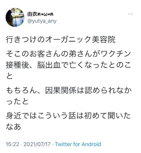Image resolution: width=141 pixels, height=153 pixels.
Task: Click the cat-face emoticon ฅ•ω•ฅ in the name
Action: tap(45, 14)
